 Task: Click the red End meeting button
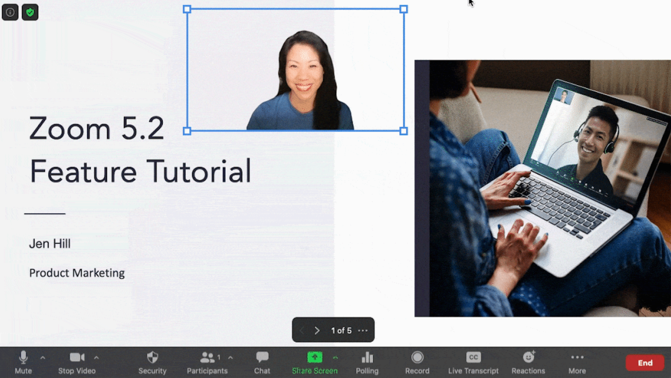click(x=645, y=362)
